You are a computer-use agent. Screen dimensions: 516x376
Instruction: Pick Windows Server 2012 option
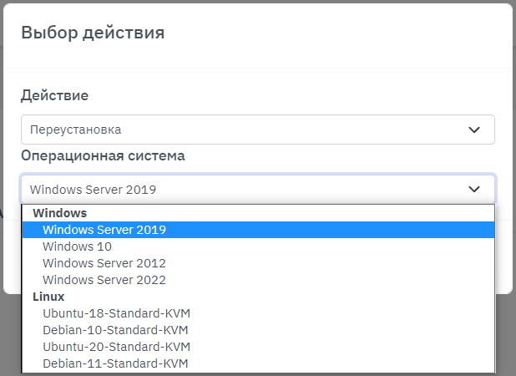[258, 263]
